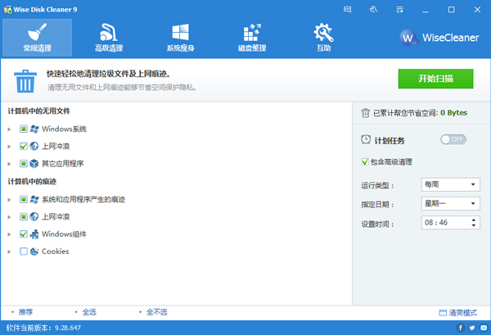
Task: Select the Windows组件 tree label
Action: coord(64,234)
